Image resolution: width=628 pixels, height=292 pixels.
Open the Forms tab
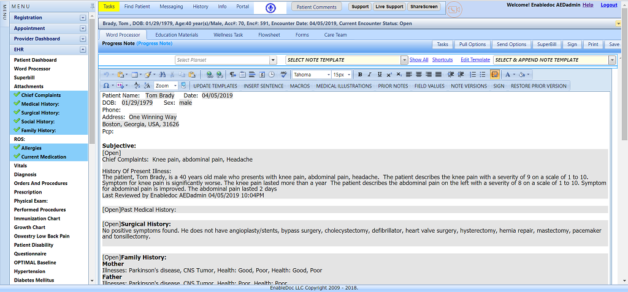(x=302, y=35)
